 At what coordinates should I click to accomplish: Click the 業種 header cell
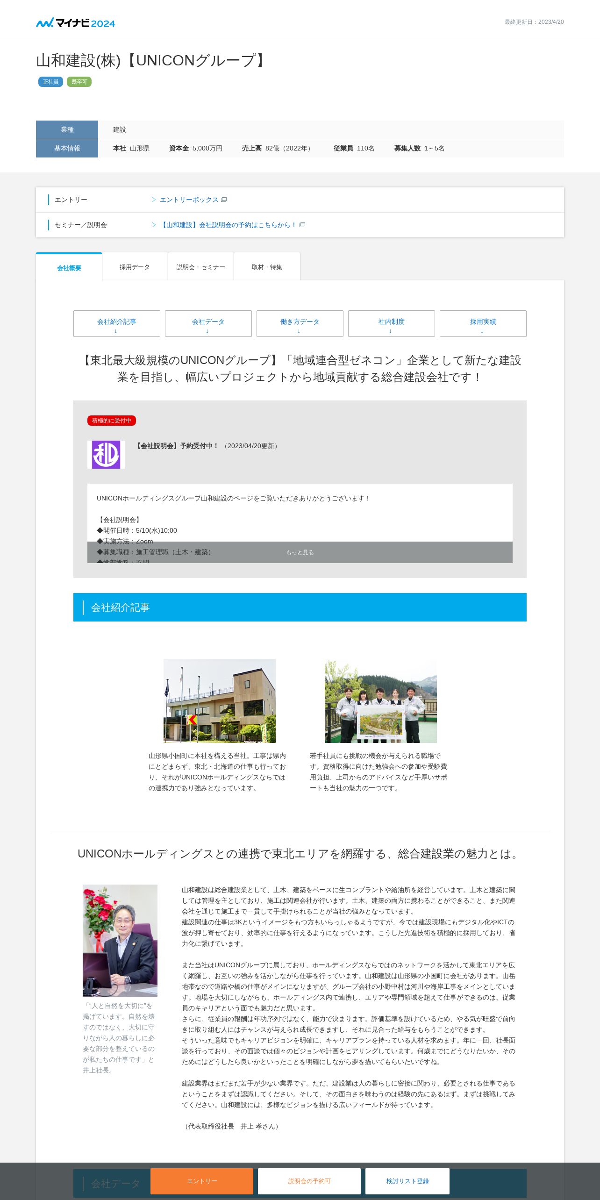pos(67,129)
